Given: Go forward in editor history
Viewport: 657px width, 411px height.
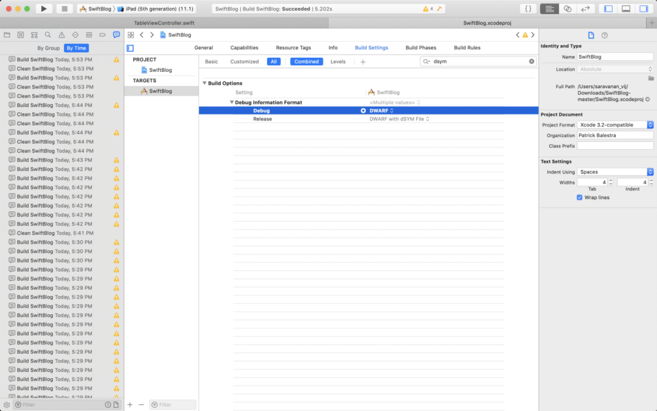Looking at the screenshot, I should [151, 35].
